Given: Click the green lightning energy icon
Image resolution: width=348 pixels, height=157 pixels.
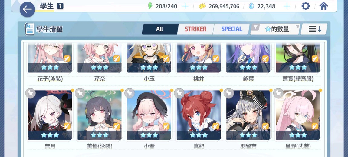Looking at the screenshot, I should point(150,6).
